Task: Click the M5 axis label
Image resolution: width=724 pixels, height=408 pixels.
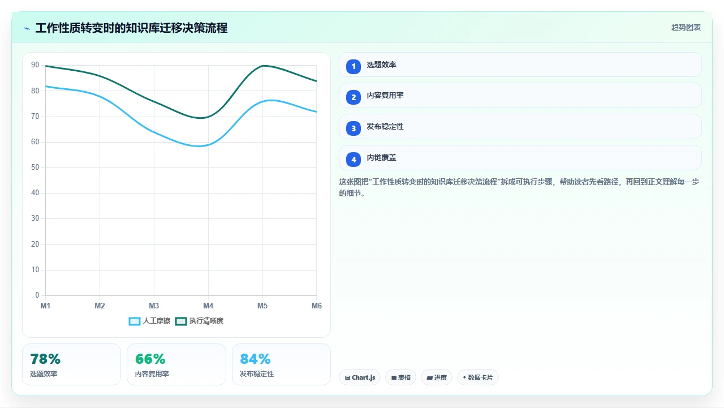Action: coord(262,306)
